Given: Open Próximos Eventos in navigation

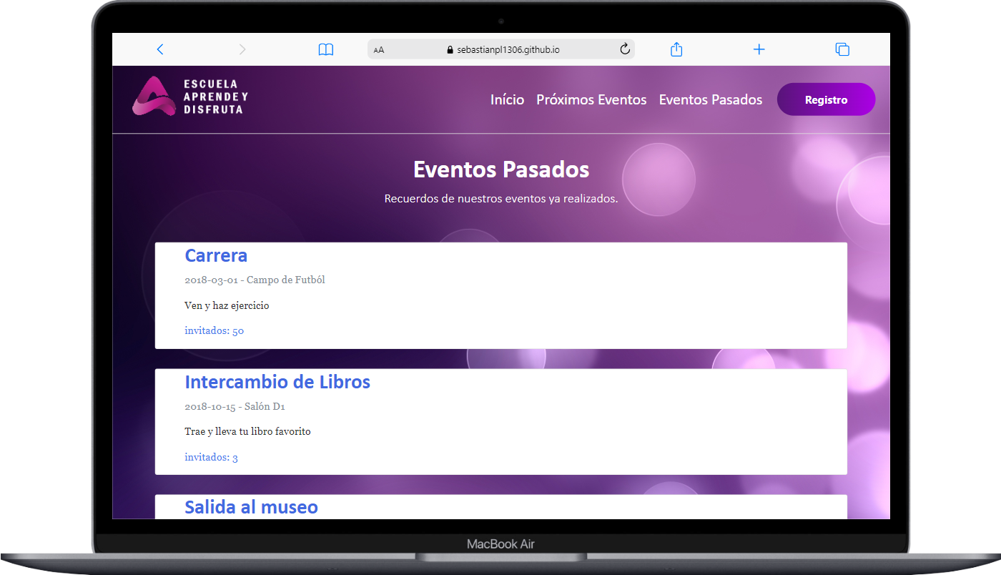Looking at the screenshot, I should coord(591,100).
